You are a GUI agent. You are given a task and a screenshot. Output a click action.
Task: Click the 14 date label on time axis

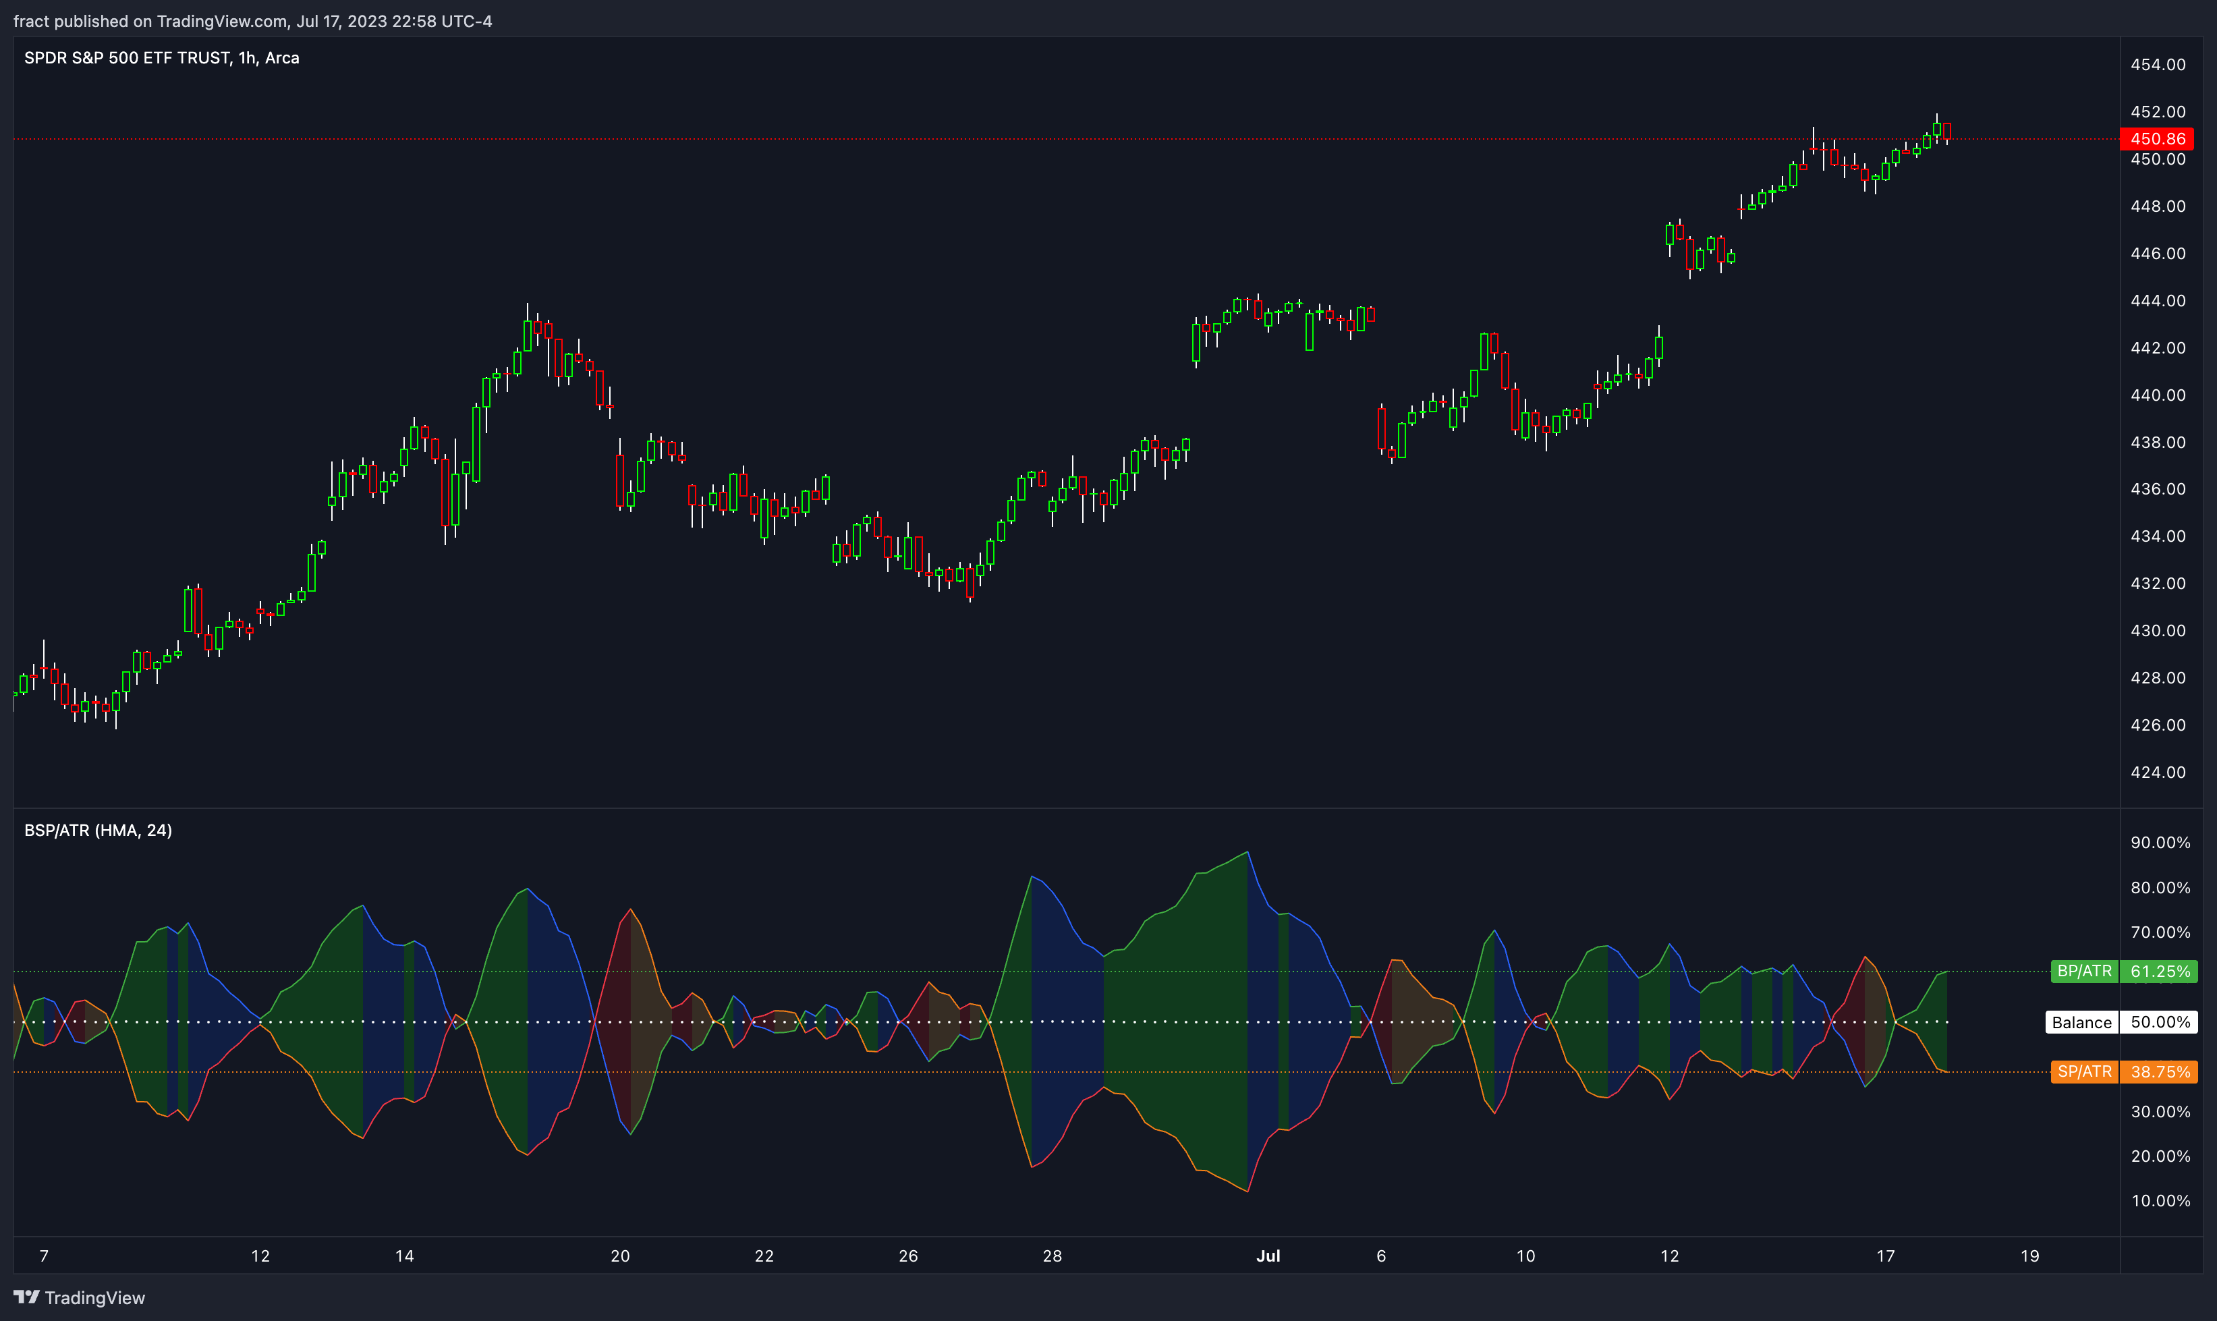404,1256
